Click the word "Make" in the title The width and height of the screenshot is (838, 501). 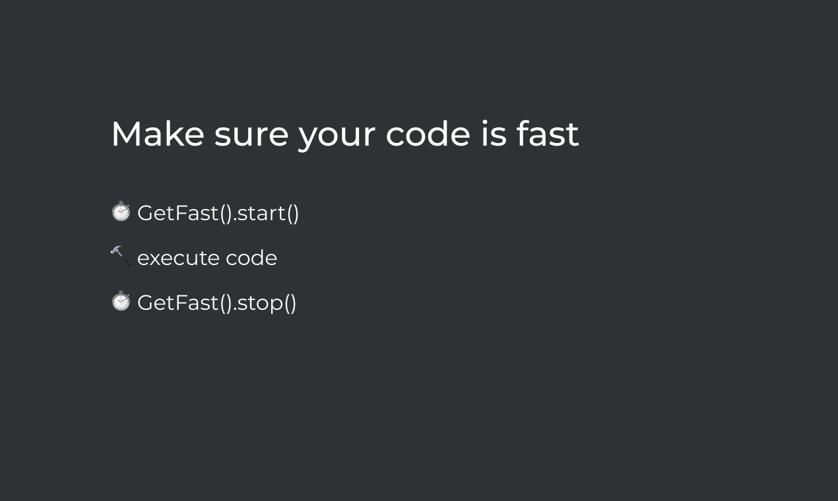(x=158, y=134)
